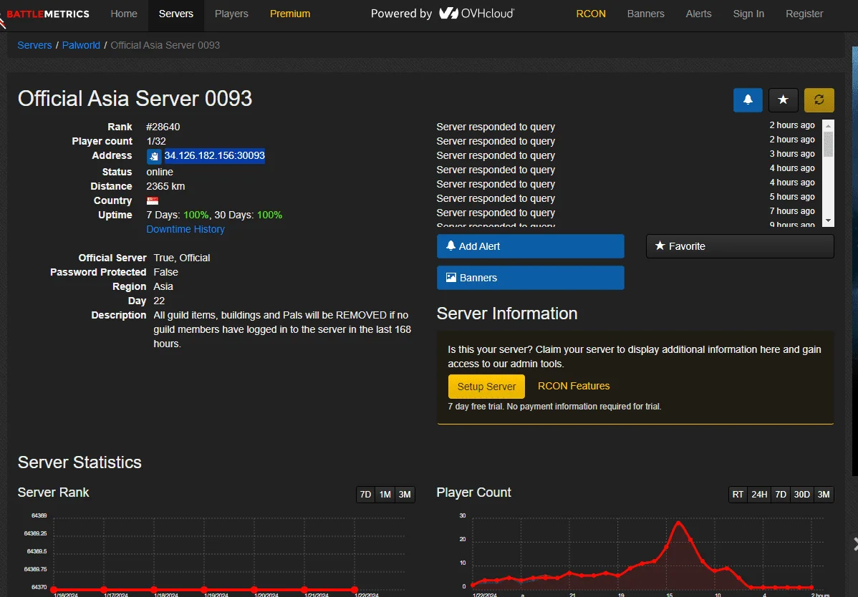Click the BattleMetrics logo
This screenshot has height=597, width=858.
click(x=45, y=14)
